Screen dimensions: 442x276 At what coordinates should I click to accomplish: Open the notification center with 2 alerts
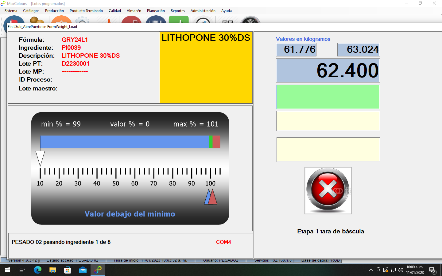point(432,270)
